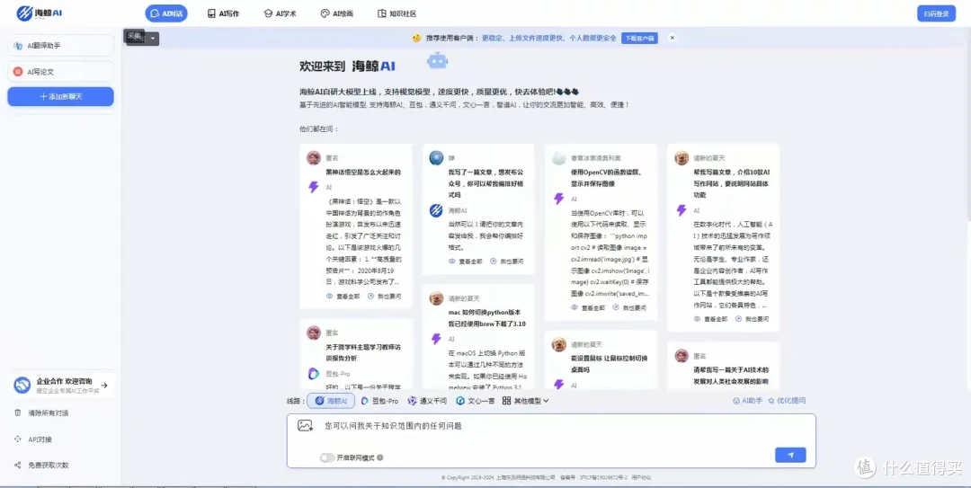Click the API对接 icon
Image resolution: width=971 pixels, height=488 pixels.
(x=18, y=439)
